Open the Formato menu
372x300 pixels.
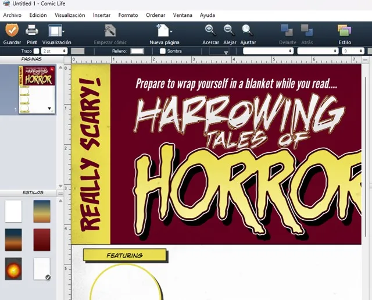coord(128,15)
